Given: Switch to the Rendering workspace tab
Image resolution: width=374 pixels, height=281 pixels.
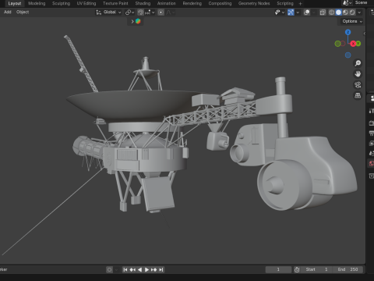Looking at the screenshot, I should 192,3.
